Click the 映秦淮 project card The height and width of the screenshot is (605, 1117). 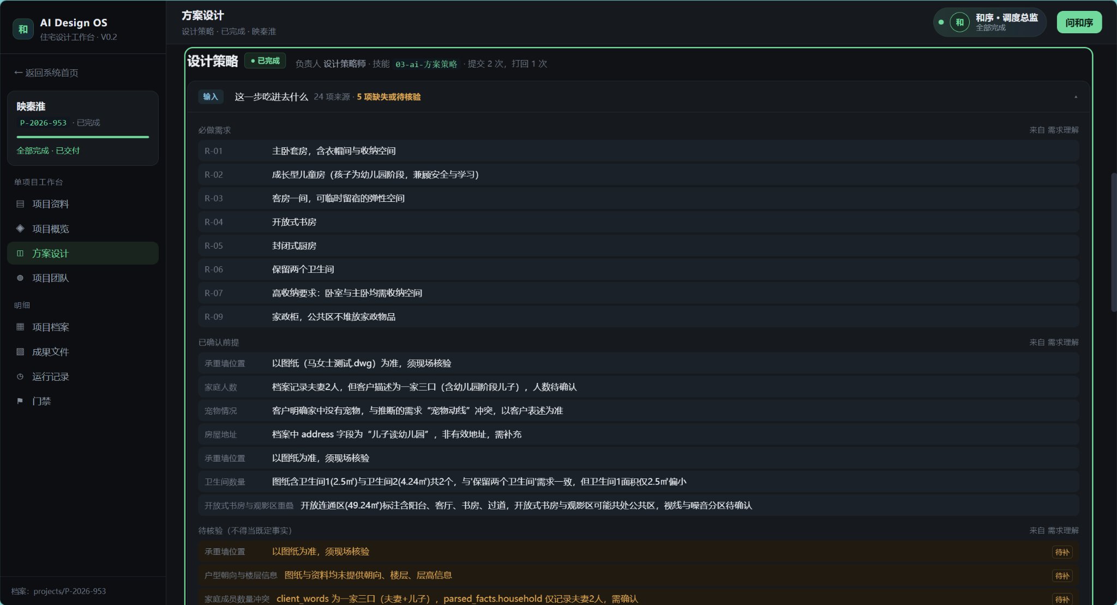pos(83,128)
